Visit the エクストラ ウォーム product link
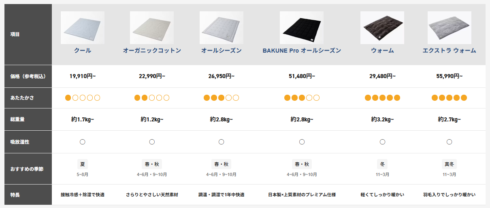The height and width of the screenshot is (208, 490). pyautogui.click(x=449, y=51)
